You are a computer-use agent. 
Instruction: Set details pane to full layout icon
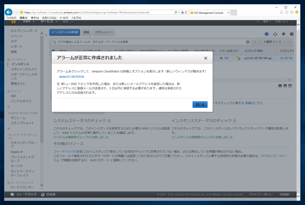pyautogui.click(x=290, y=86)
